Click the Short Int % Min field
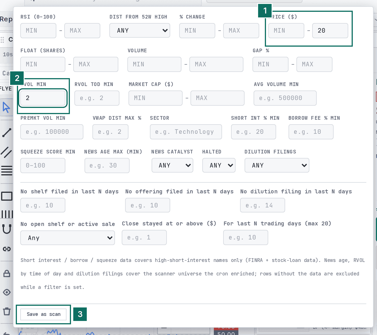377x335 pixels. [254, 132]
